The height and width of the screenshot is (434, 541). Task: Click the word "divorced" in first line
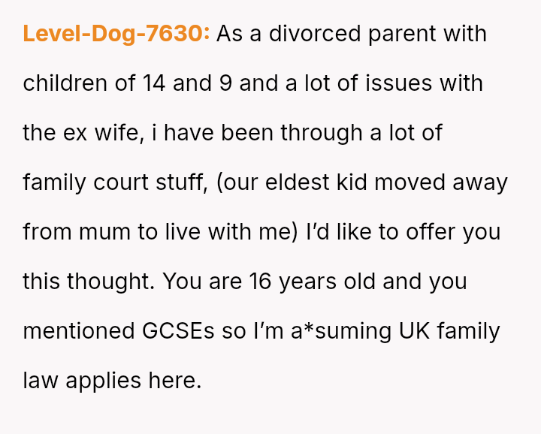[x=315, y=34]
